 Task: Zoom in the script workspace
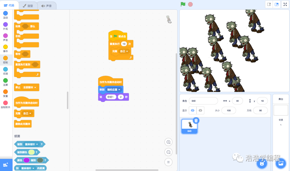point(168,142)
